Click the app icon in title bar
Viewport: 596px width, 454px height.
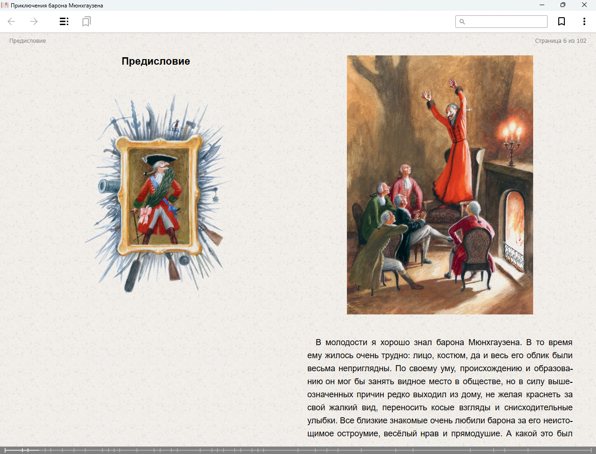pyautogui.click(x=5, y=5)
